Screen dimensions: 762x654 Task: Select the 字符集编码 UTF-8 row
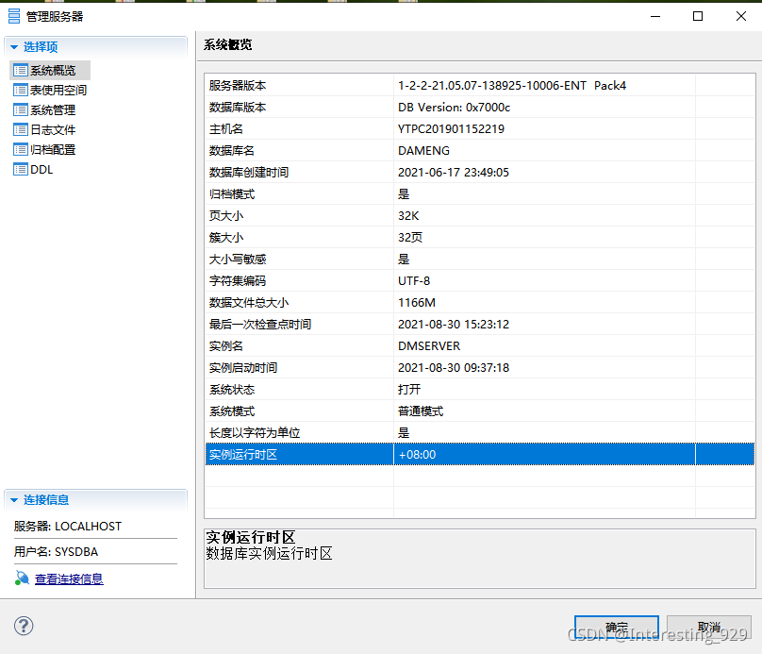[x=377, y=280]
